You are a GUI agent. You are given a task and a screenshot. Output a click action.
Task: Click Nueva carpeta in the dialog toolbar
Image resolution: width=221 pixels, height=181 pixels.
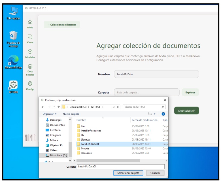71,114
